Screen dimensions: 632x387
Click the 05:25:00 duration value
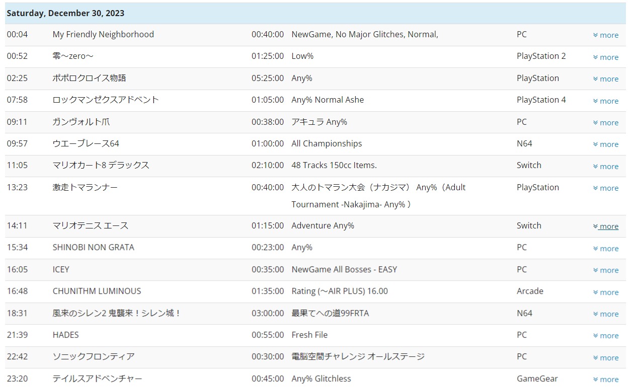click(268, 78)
